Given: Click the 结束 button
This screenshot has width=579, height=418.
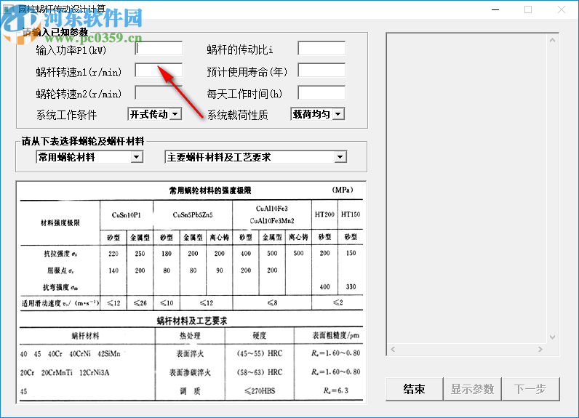Looking at the screenshot, I should (x=414, y=389).
